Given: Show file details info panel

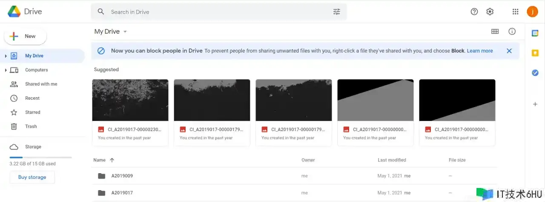Looking at the screenshot, I should click(x=512, y=31).
